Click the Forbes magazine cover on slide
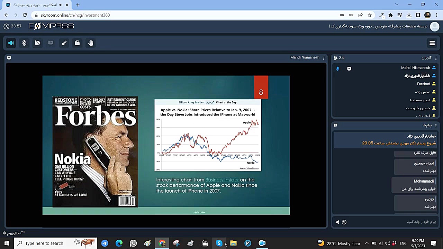443x249 pixels. coord(95,152)
